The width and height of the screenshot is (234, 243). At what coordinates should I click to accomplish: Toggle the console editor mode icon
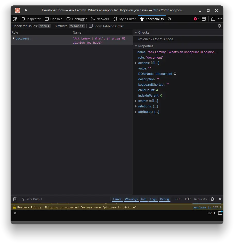click(220, 213)
